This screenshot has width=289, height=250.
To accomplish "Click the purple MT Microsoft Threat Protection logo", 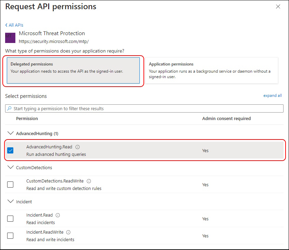I will (10, 38).
